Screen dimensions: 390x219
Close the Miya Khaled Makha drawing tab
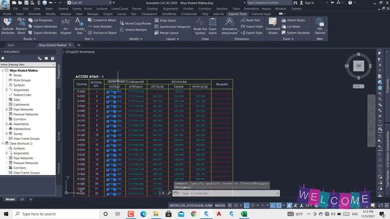point(70,45)
